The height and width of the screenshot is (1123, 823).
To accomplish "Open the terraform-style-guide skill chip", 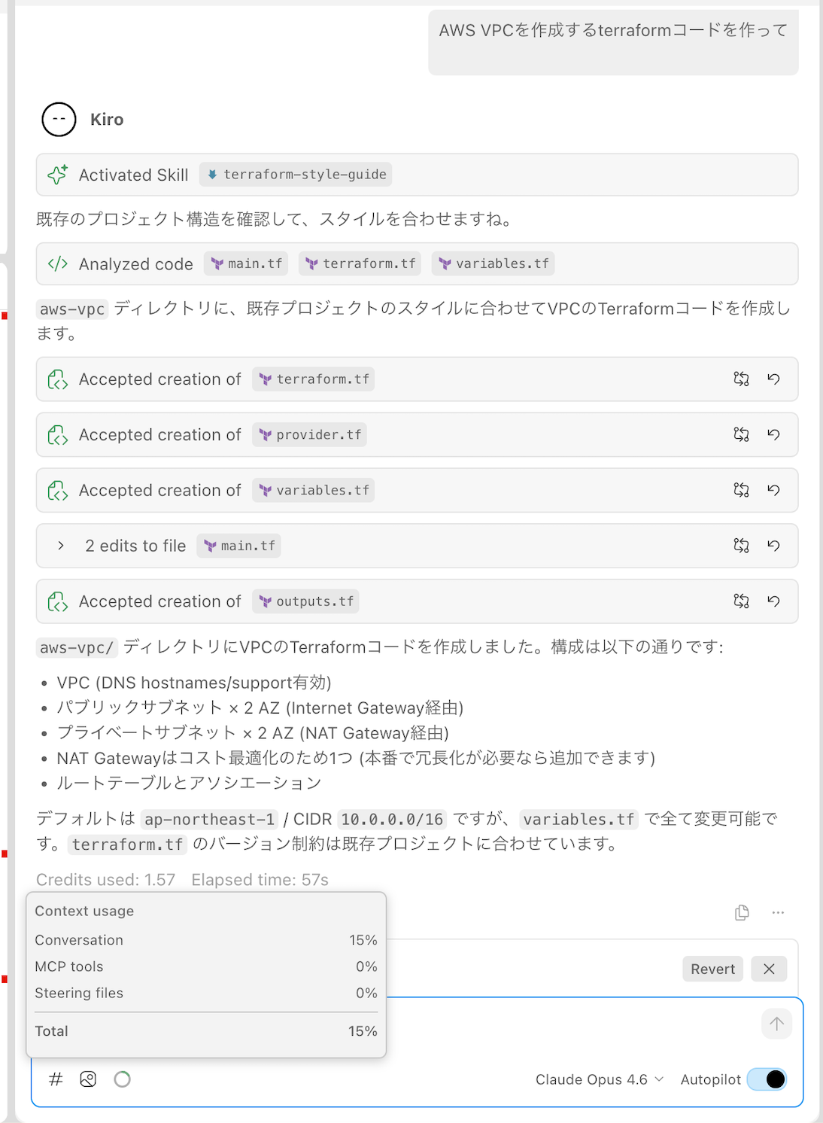I will click(x=296, y=174).
